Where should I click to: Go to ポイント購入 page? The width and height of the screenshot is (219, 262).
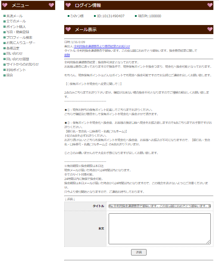[16, 27]
